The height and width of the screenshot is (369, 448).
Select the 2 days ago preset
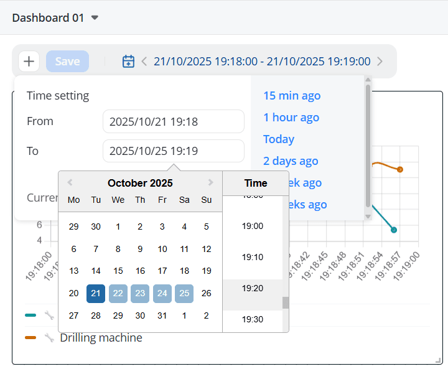tap(291, 161)
